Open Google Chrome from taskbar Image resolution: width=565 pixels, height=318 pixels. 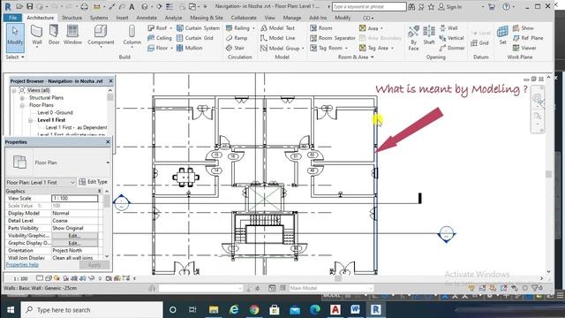[254, 310]
